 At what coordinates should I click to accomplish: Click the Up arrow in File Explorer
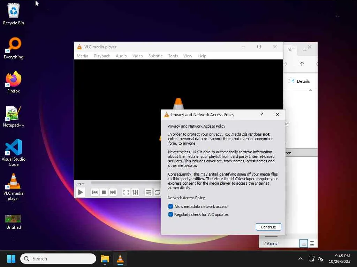point(302,64)
